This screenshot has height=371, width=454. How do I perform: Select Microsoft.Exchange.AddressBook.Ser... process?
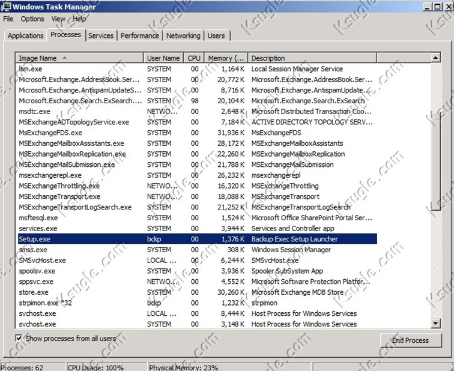[197, 79]
